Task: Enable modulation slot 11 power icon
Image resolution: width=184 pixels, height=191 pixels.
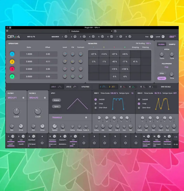Action: [115, 143]
